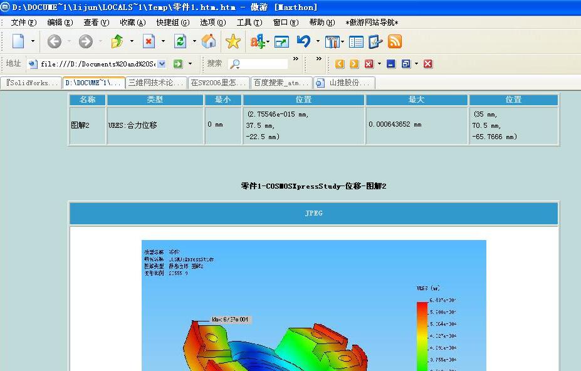Switch to the SolidWorks tab
581x371 pixels.
tap(31, 83)
